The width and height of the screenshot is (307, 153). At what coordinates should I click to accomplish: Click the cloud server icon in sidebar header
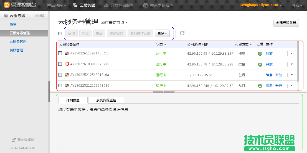coord(6,16)
